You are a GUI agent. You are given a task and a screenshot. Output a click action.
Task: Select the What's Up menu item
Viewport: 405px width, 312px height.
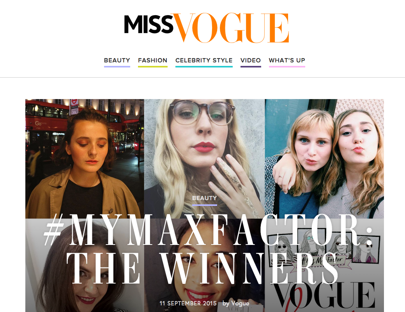[x=287, y=60]
